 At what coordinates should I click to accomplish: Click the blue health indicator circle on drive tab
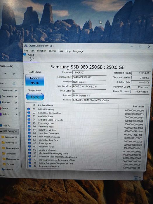coord(25,54)
